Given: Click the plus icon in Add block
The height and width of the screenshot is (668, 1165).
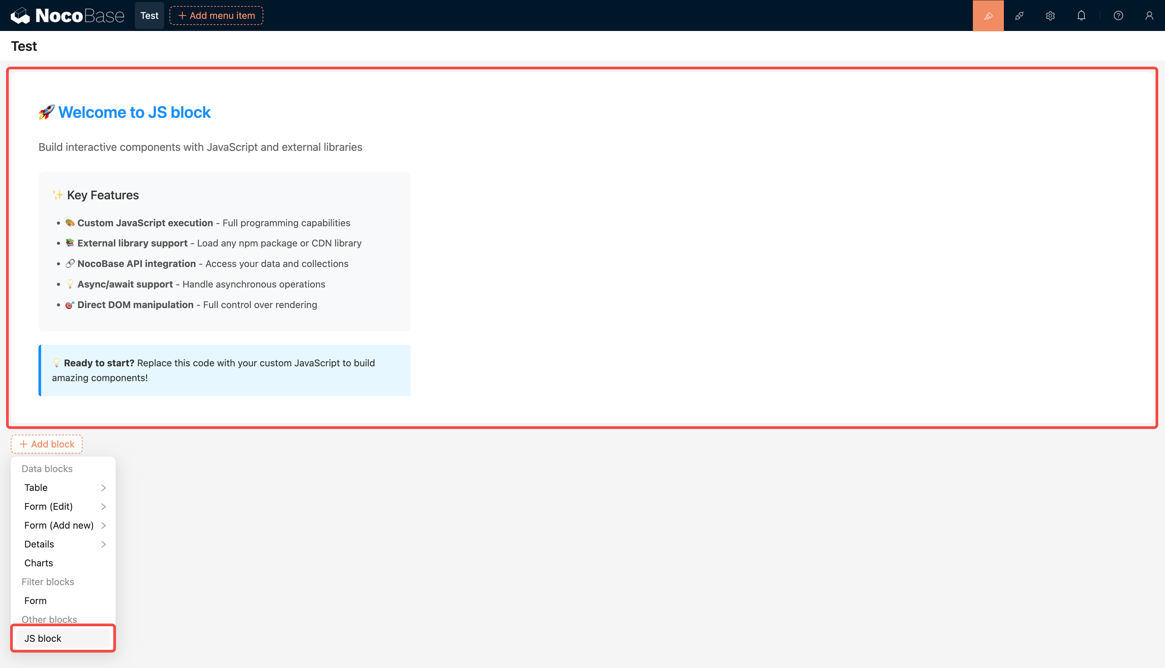Looking at the screenshot, I should click(x=23, y=444).
